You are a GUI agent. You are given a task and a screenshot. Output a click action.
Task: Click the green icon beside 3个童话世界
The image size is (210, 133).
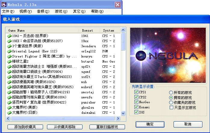click(9, 46)
